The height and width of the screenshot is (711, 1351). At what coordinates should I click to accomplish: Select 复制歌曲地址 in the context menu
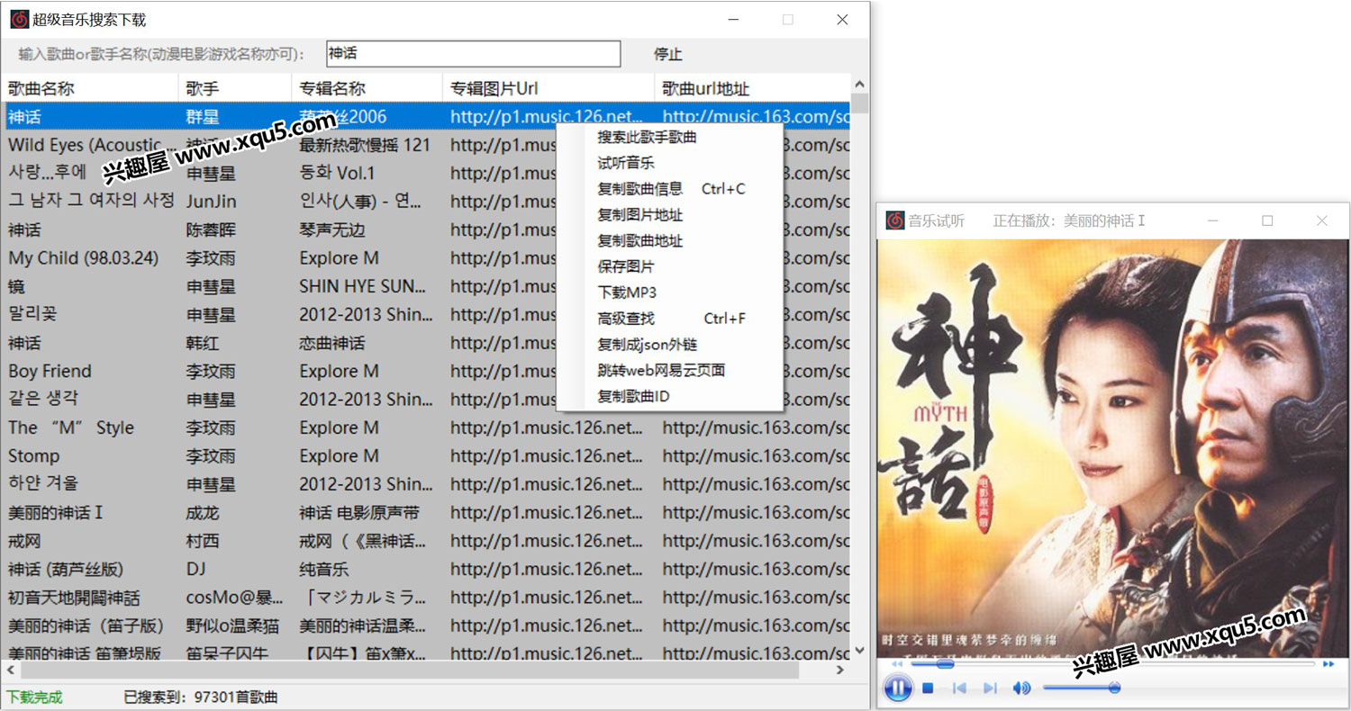(640, 241)
